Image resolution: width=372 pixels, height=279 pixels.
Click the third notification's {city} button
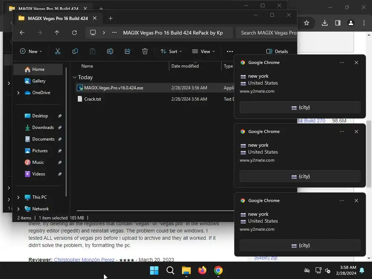pos(300,246)
